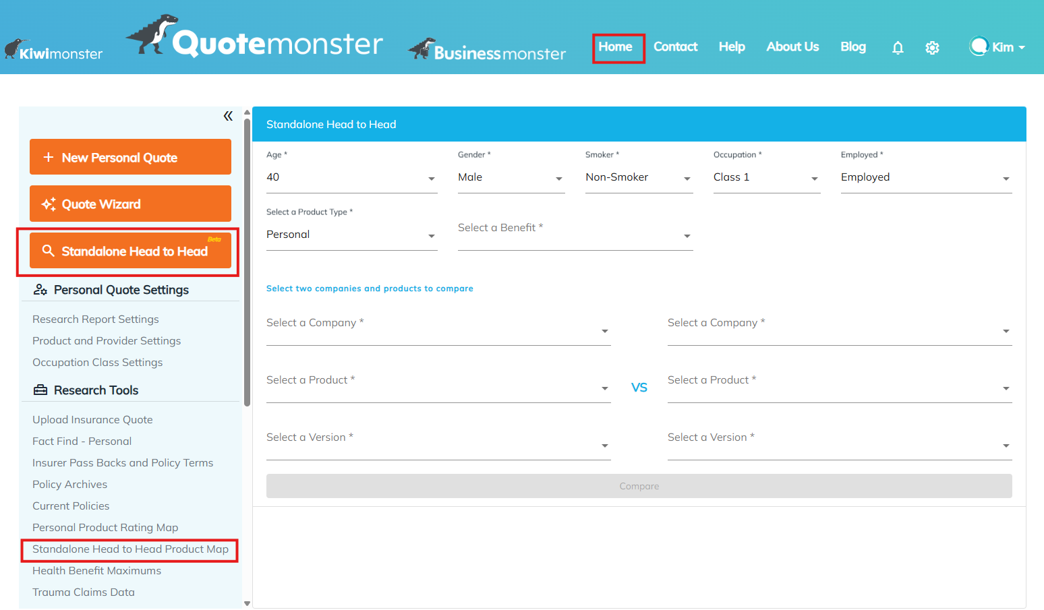Collapse the sidebar with double chevron
1044x610 pixels.
tap(228, 116)
